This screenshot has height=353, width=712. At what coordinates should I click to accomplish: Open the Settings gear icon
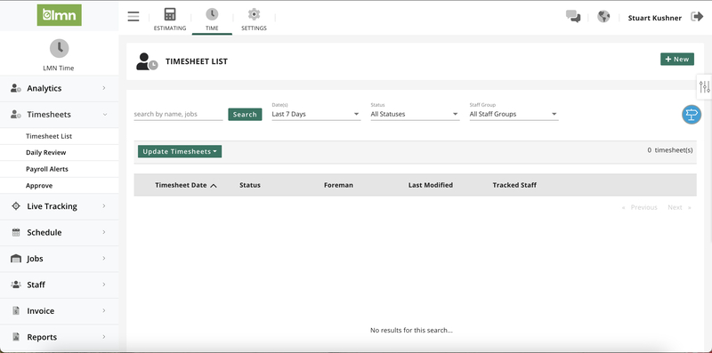point(254,14)
